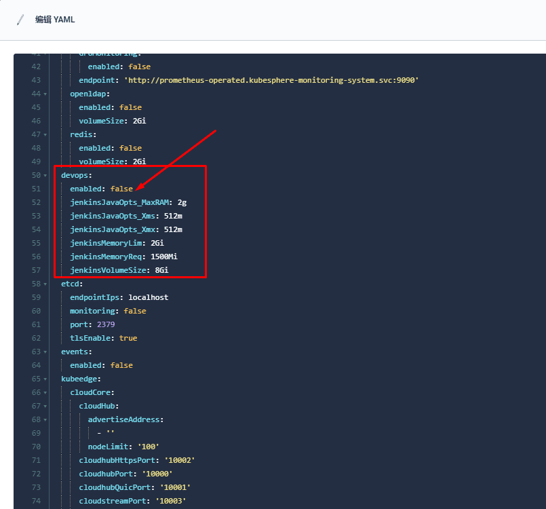Click the redis enabled false value
Viewport: 546px width, 509px height.
click(x=131, y=149)
